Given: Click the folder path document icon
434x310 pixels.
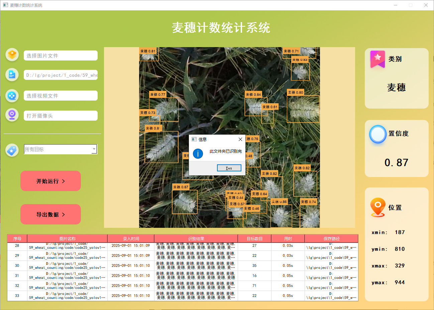Looking at the screenshot, I should coord(12,75).
